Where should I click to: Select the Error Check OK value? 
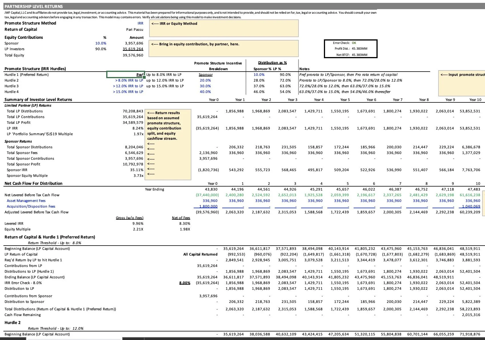coord(354,43)
